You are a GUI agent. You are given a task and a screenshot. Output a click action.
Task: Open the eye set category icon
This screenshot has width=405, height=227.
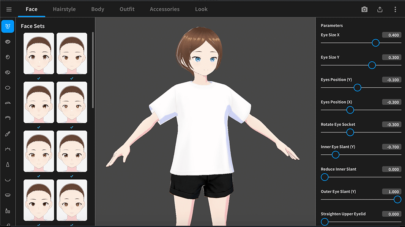point(8,42)
